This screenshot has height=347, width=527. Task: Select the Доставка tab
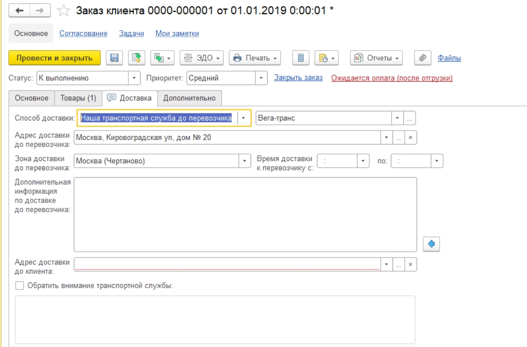(x=130, y=98)
